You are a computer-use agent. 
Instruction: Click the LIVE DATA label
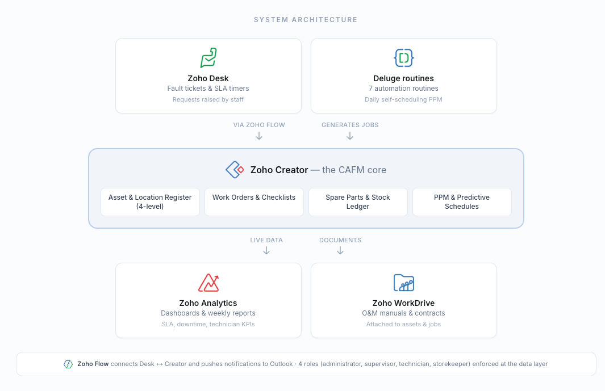[x=266, y=240]
